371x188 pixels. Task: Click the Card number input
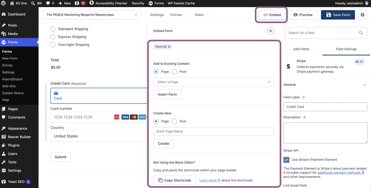pyautogui.click(x=99, y=117)
